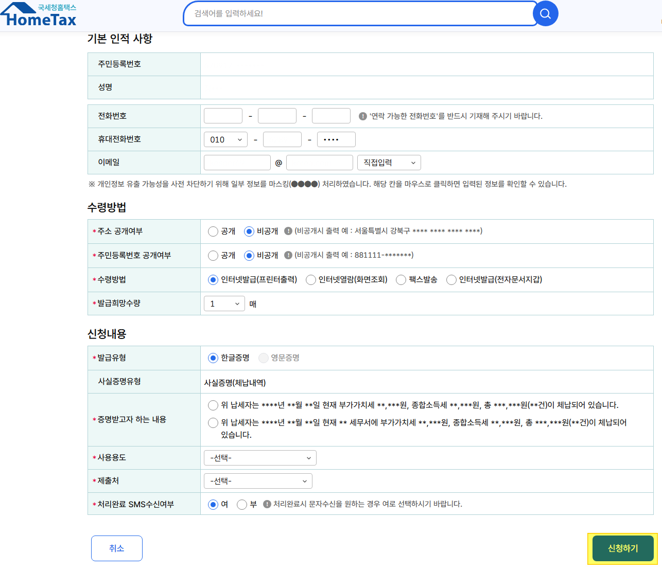Select 공개 for 주민등록번호 공개여부
662x571 pixels.
[213, 255]
